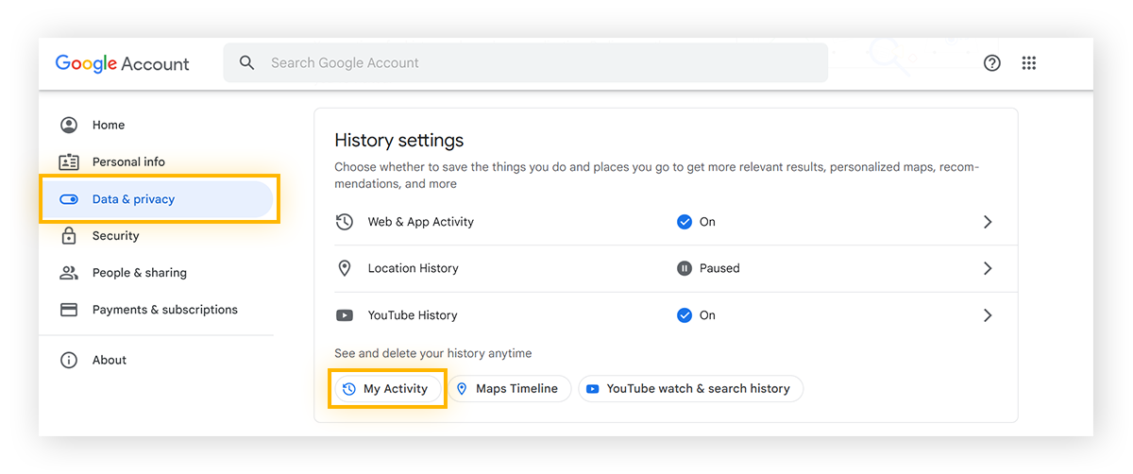Click the Web & App Activity On checkmark
Image resolution: width=1133 pixels, height=474 pixels.
pyautogui.click(x=685, y=222)
